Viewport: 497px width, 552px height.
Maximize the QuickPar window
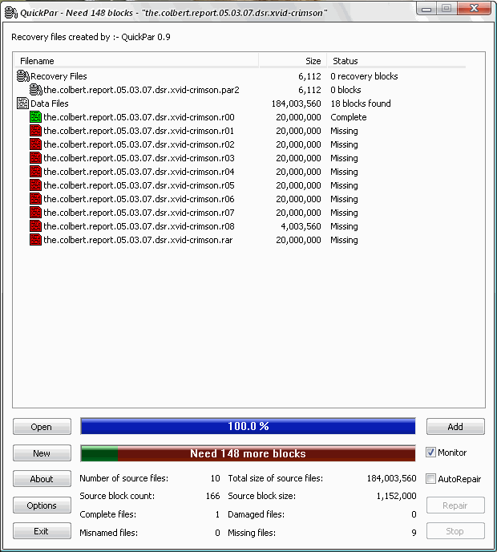point(446,8)
